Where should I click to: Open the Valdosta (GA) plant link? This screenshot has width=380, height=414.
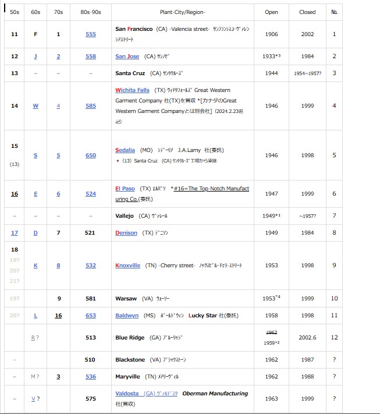pos(147,394)
